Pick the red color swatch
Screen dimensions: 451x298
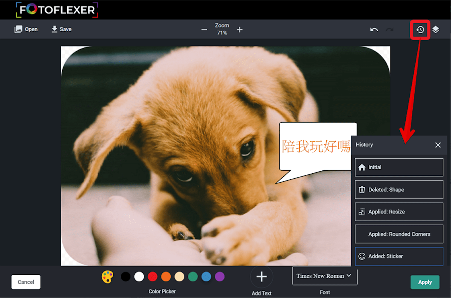coord(152,276)
